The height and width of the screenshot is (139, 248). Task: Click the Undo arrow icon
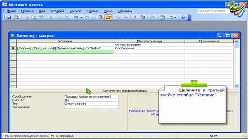pos(76,17)
